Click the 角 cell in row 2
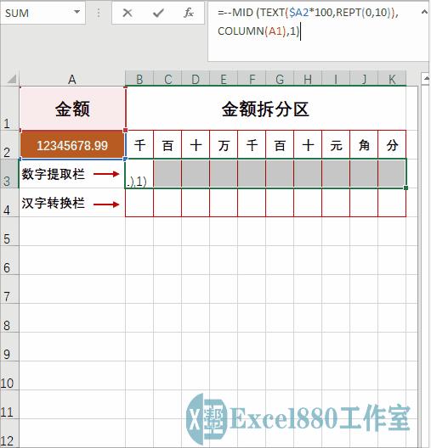The height and width of the screenshot is (448, 431). tap(364, 145)
